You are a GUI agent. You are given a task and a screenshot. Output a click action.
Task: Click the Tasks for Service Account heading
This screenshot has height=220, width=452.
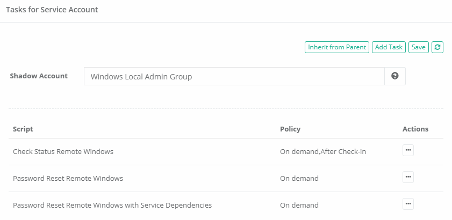point(52,10)
